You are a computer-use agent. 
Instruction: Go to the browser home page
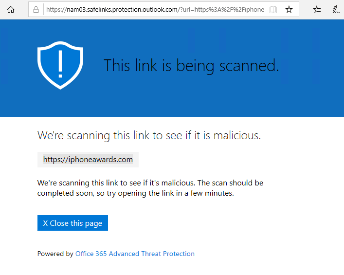[11, 9]
